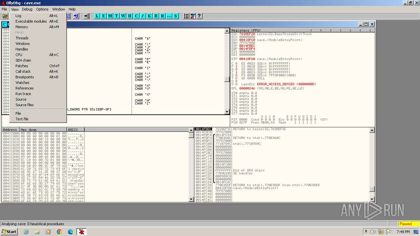Viewport: 420px width, 236px height.
Task: Open File menu in menu bar
Action: (x=4, y=9)
